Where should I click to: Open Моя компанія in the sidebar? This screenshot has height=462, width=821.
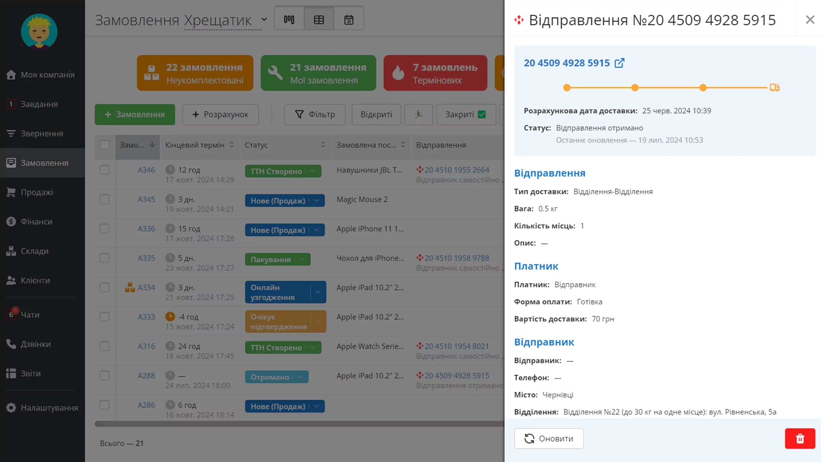(x=42, y=75)
